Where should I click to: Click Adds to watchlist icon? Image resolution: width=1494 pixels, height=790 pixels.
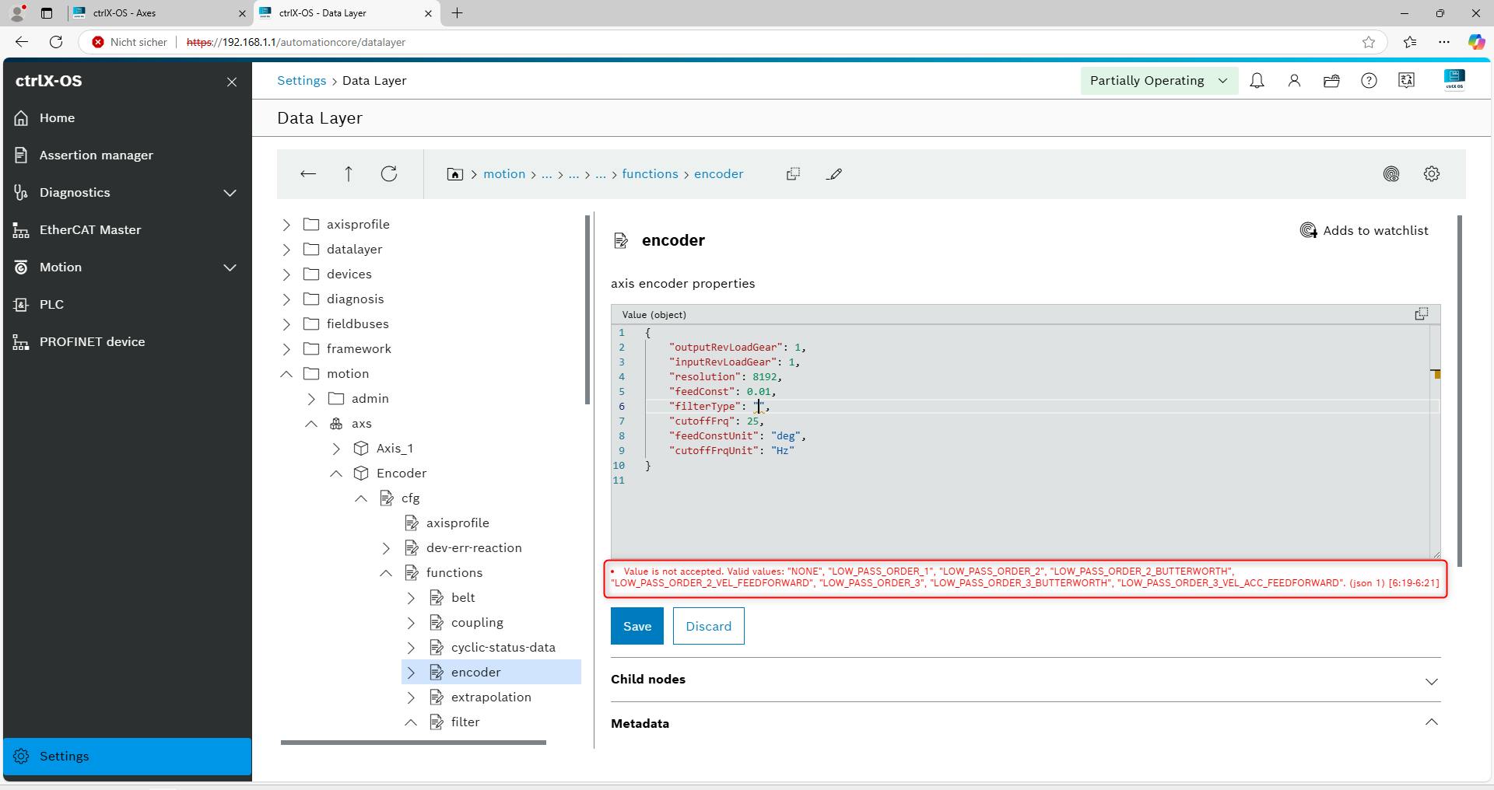coord(1308,231)
